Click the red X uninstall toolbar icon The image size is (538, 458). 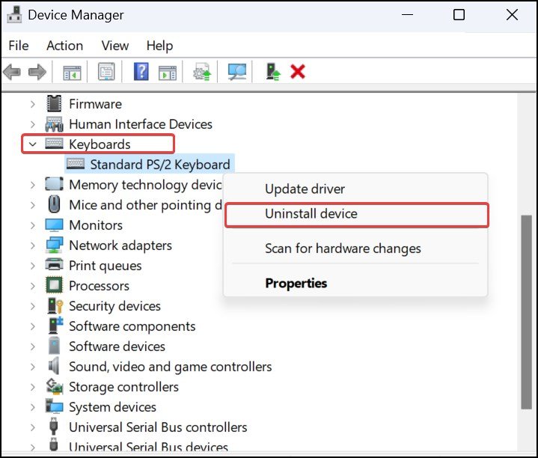[298, 72]
